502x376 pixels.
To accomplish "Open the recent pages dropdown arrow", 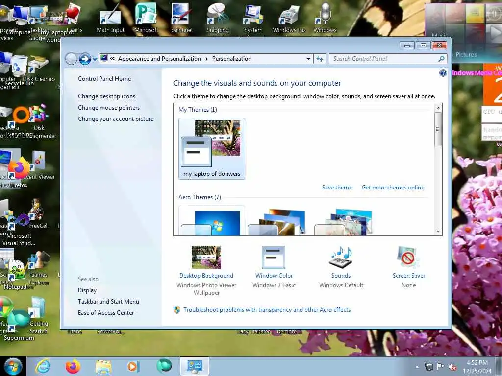I will (95, 59).
